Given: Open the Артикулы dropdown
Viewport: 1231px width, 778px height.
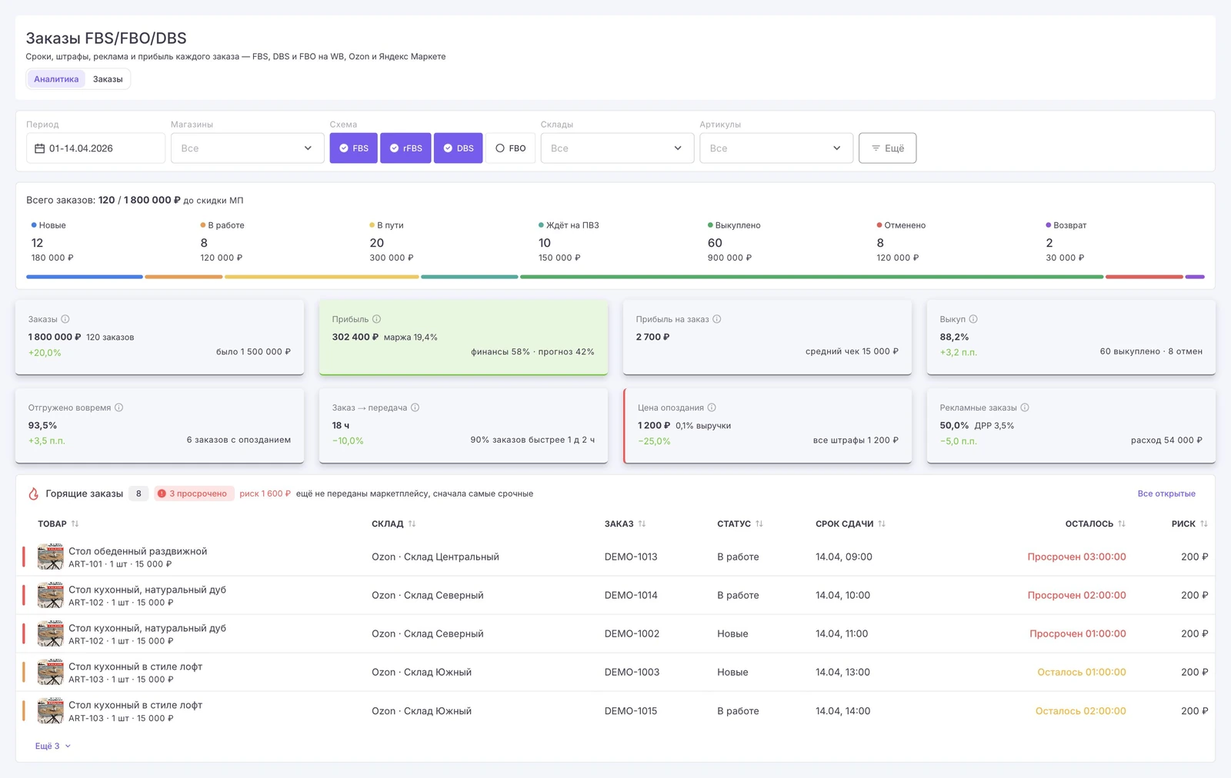Looking at the screenshot, I should coord(776,148).
